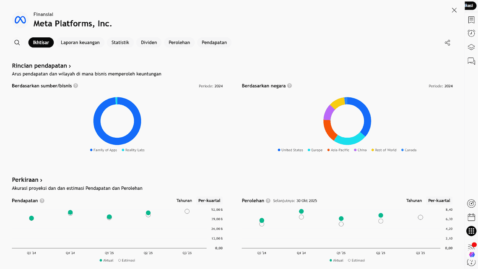The height and width of the screenshot is (269, 478).
Task: Switch Pendapatan chart to Tahunan
Action: point(184,201)
